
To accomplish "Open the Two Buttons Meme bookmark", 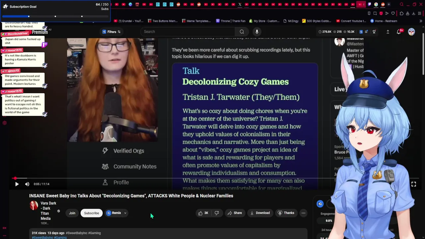I will (x=163, y=21).
